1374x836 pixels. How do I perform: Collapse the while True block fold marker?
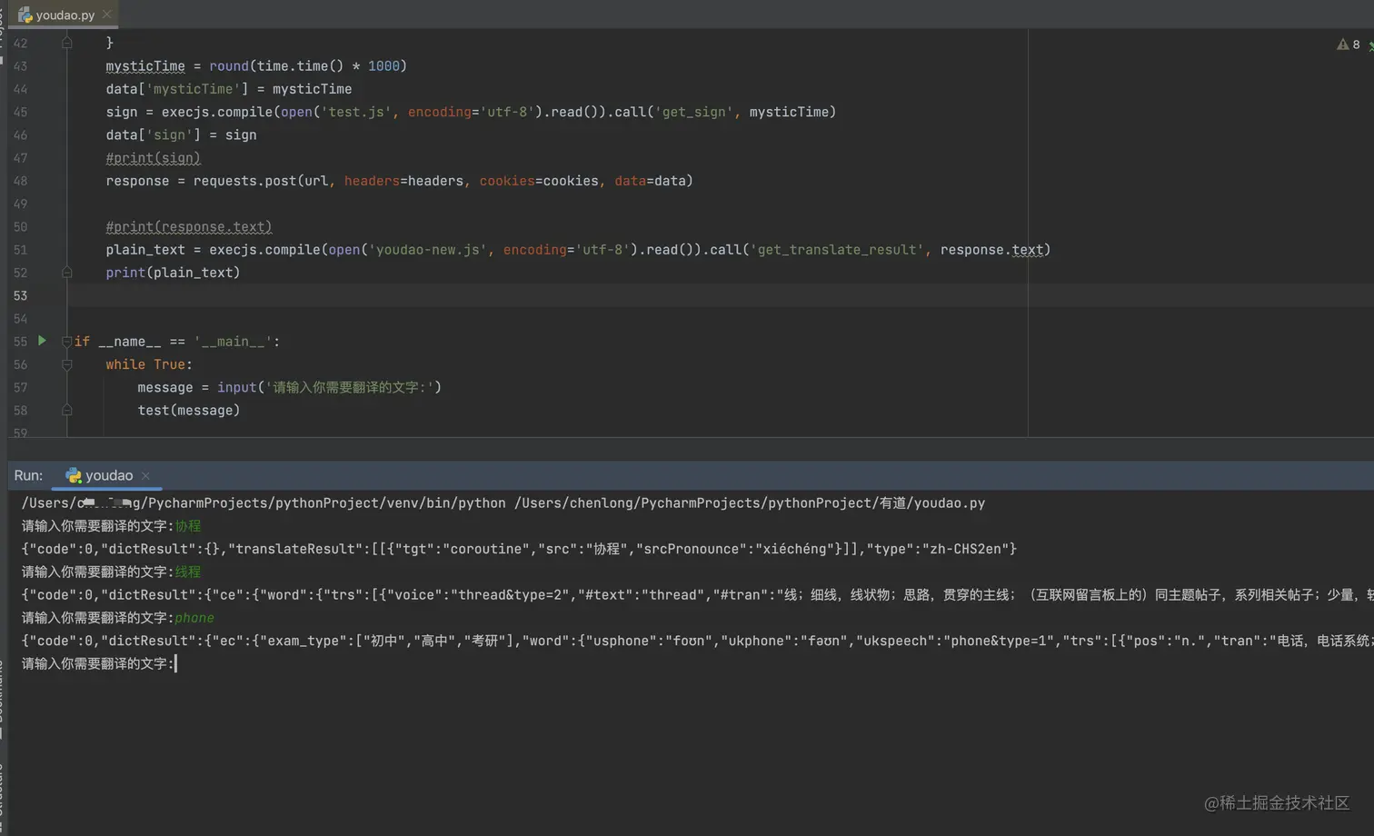point(66,364)
